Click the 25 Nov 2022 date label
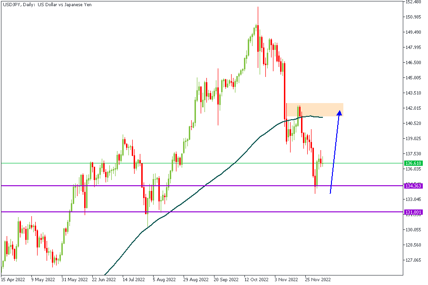The width and height of the screenshot is (428, 285). point(318,280)
